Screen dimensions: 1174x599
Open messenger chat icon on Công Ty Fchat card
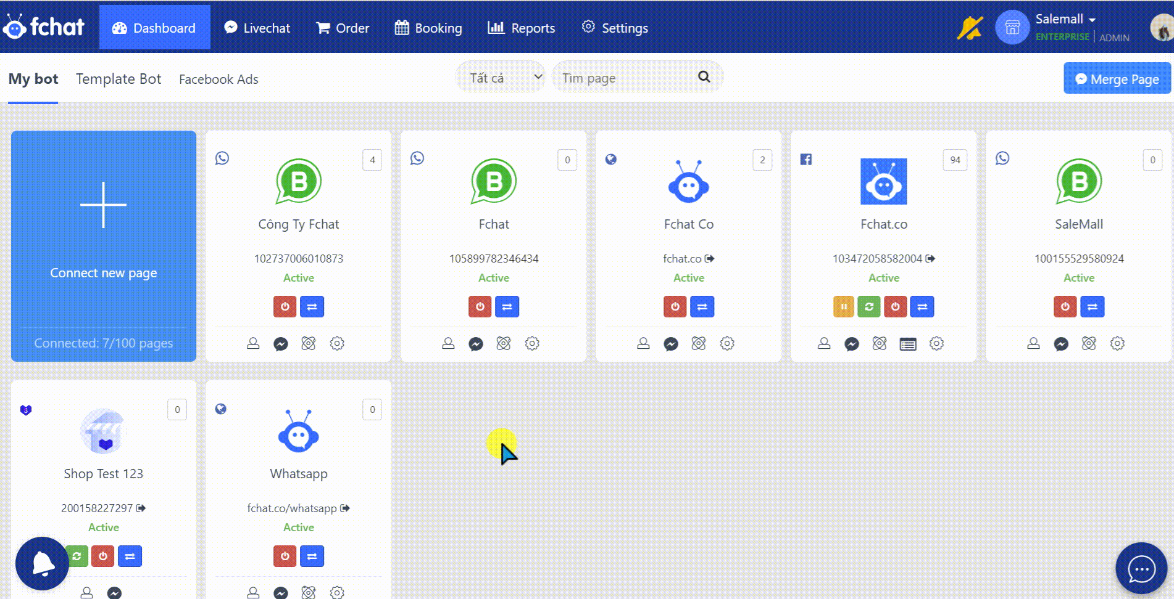(x=281, y=344)
